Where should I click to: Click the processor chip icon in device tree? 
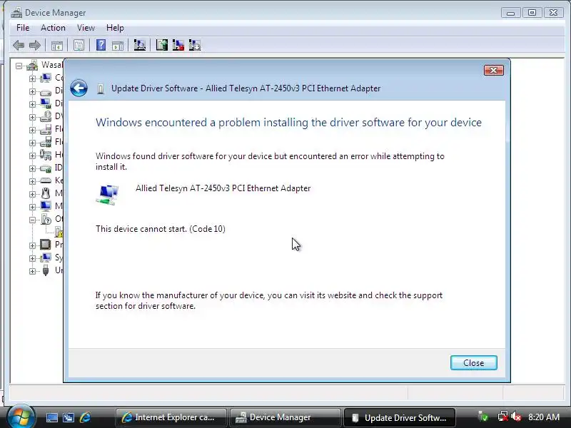[x=46, y=244]
